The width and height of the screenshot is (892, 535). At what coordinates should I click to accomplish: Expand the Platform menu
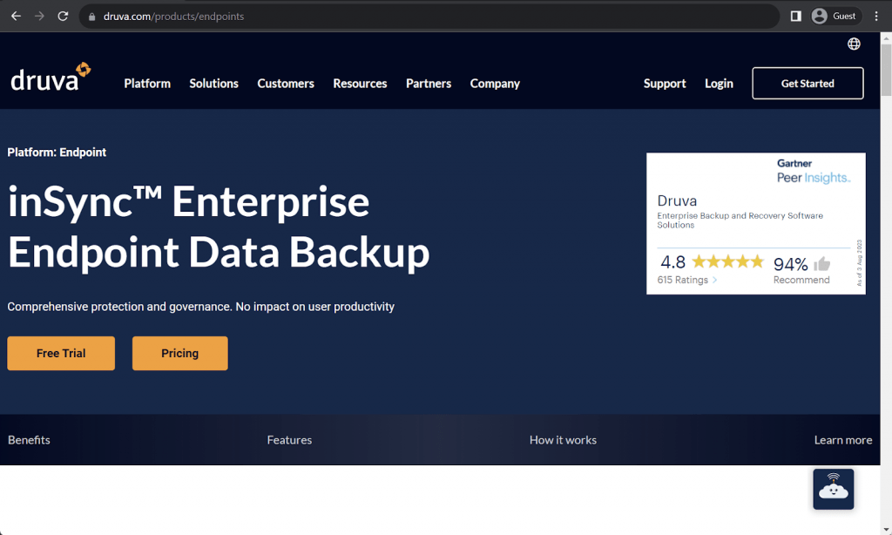coord(147,84)
